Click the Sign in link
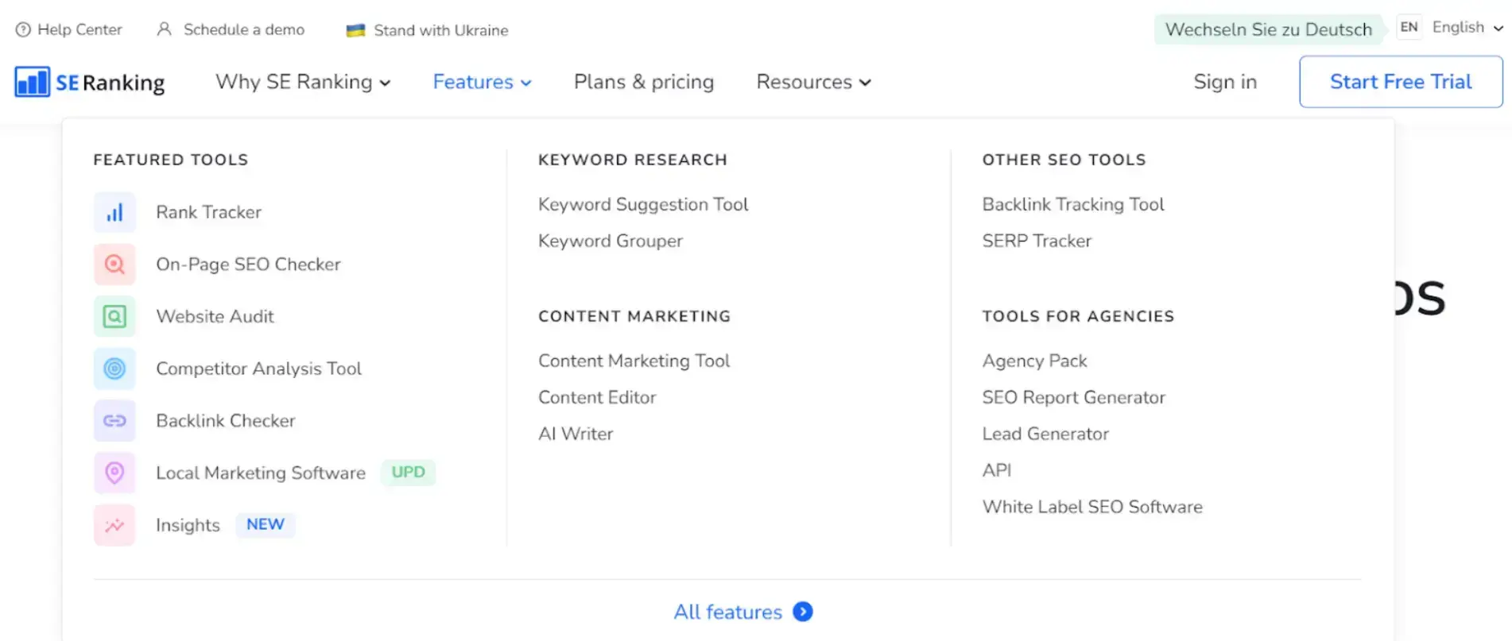The height and width of the screenshot is (641, 1512). (x=1224, y=82)
